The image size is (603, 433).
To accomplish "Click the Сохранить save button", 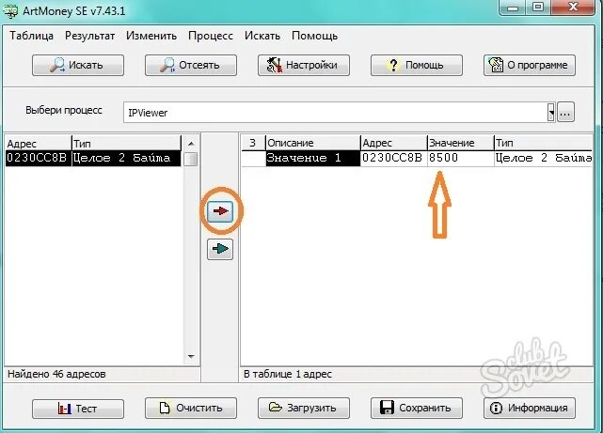I will [x=417, y=408].
